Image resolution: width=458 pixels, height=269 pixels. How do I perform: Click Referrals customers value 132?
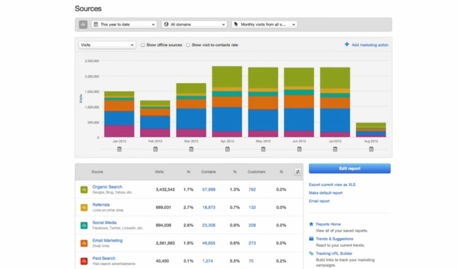[x=252, y=208]
